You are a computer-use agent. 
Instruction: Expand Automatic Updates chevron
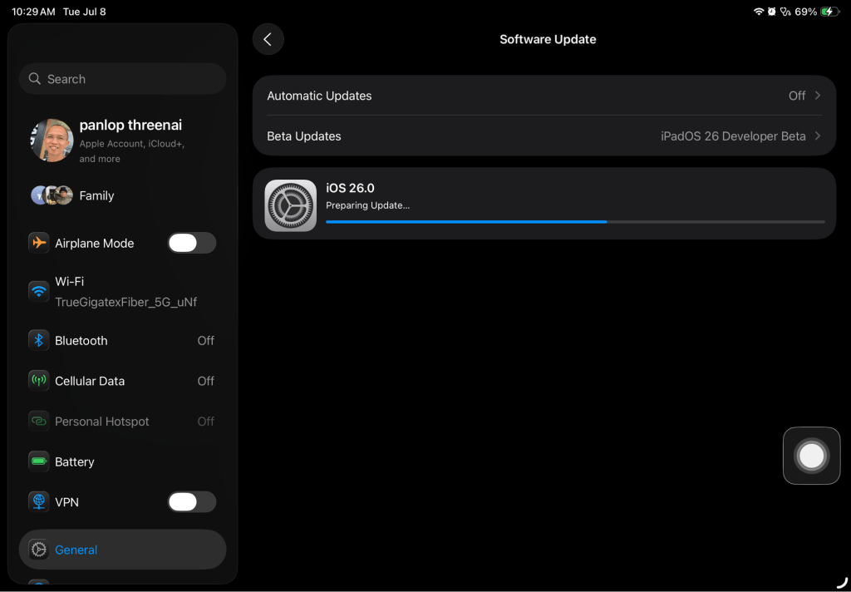click(818, 96)
